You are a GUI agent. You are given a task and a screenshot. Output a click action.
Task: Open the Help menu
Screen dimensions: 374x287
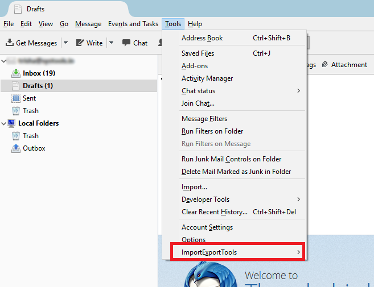pyautogui.click(x=195, y=24)
